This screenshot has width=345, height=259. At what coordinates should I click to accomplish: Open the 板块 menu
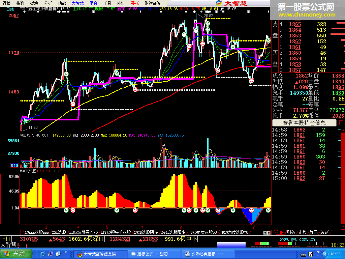coord(34,3)
